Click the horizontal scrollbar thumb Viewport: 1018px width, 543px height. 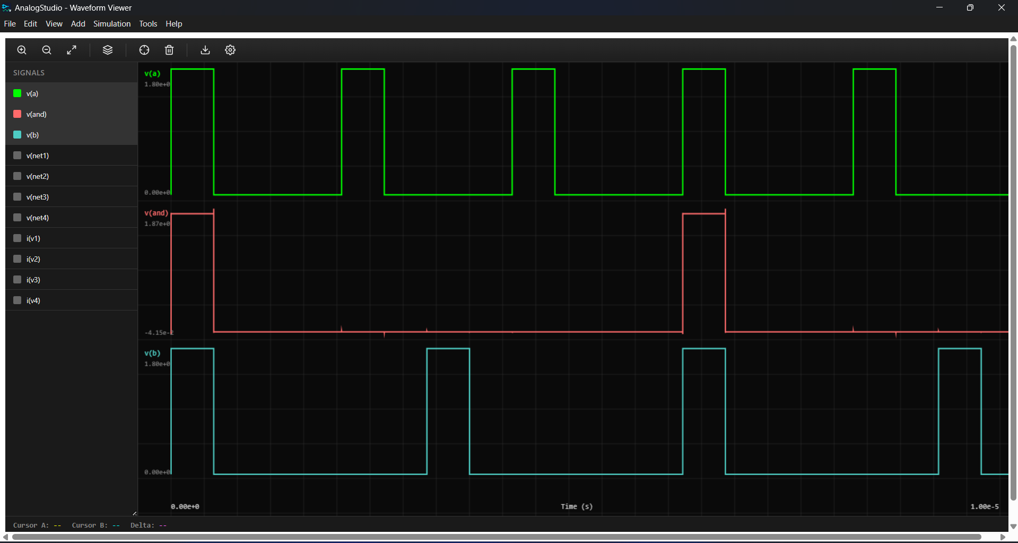[x=497, y=537]
